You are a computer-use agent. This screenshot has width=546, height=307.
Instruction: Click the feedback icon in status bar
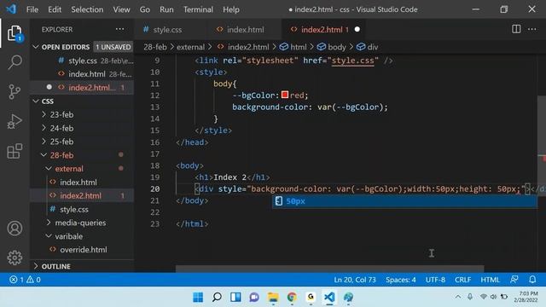click(514, 280)
